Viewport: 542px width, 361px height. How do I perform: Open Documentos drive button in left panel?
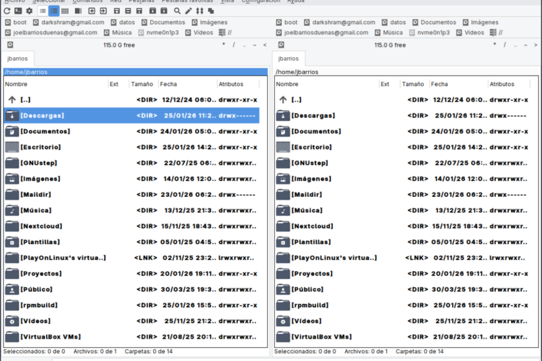tap(163, 22)
